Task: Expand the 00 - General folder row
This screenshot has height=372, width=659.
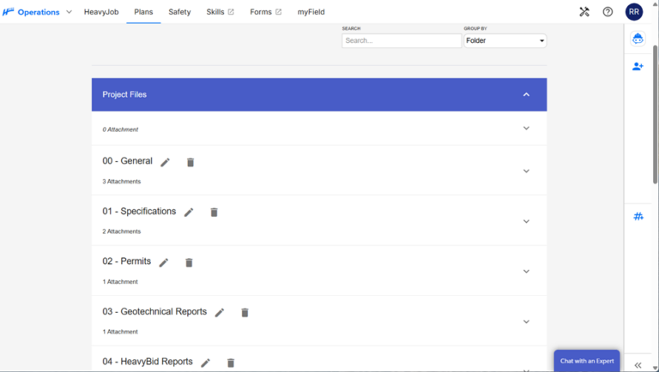Action: [526, 171]
